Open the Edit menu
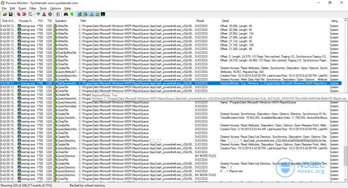The image size is (348, 188). pos(12,8)
